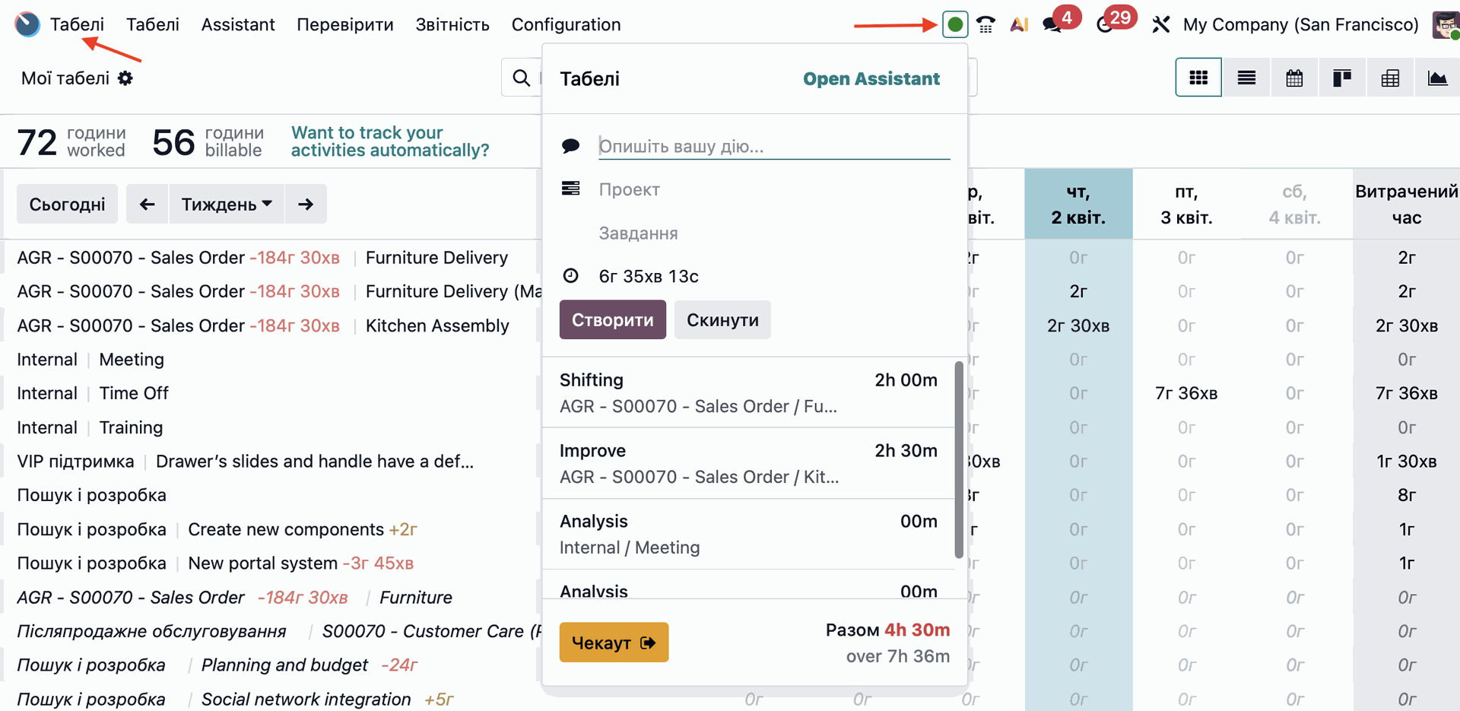Screen dimensions: 1460x711
Task: Expand the Тиждень period dropdown
Action: (227, 204)
